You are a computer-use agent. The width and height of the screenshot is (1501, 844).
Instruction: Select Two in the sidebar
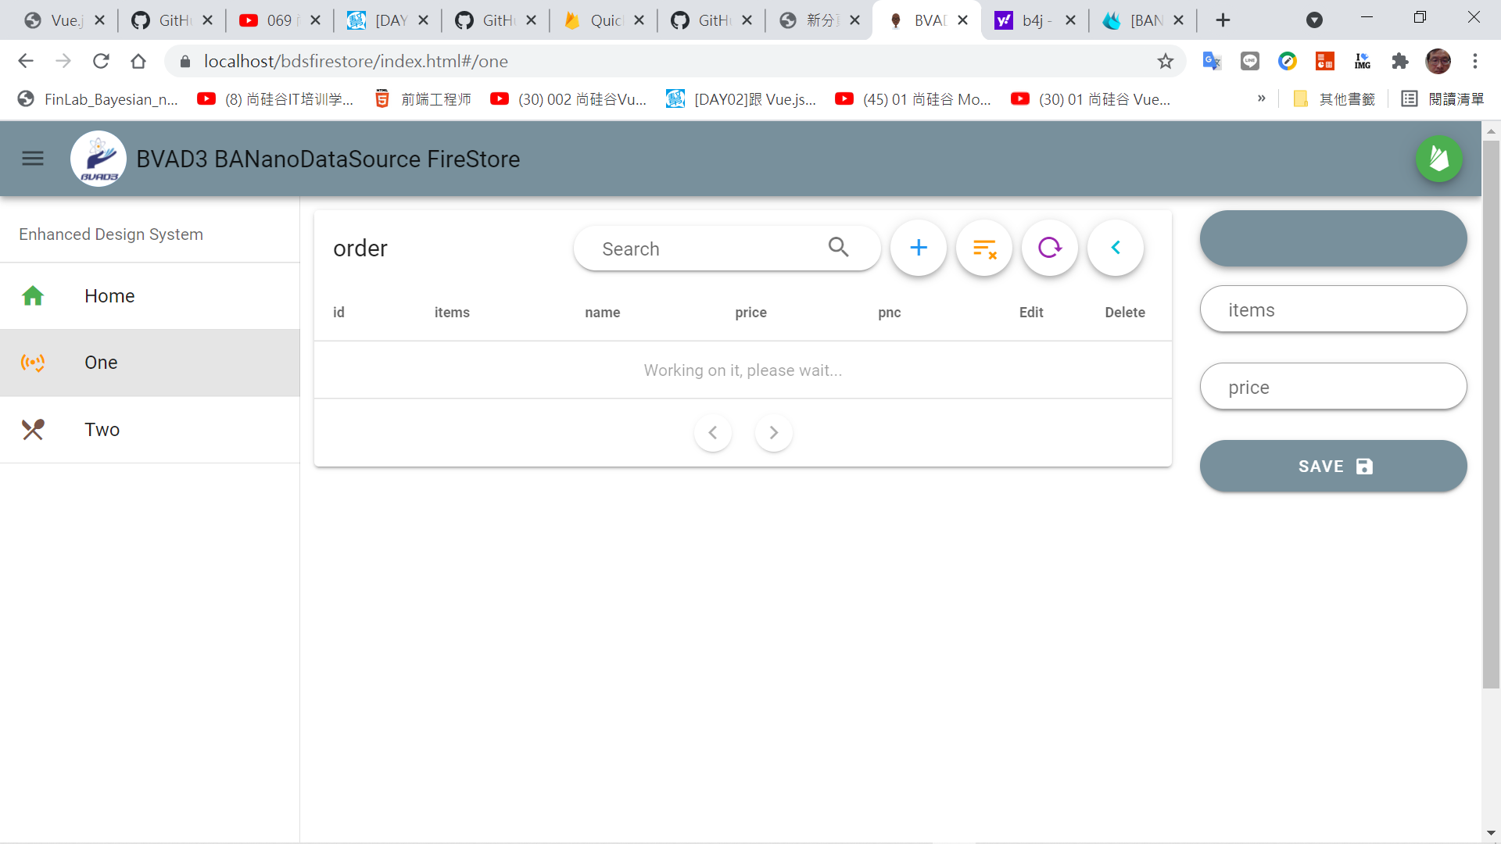coord(102,430)
